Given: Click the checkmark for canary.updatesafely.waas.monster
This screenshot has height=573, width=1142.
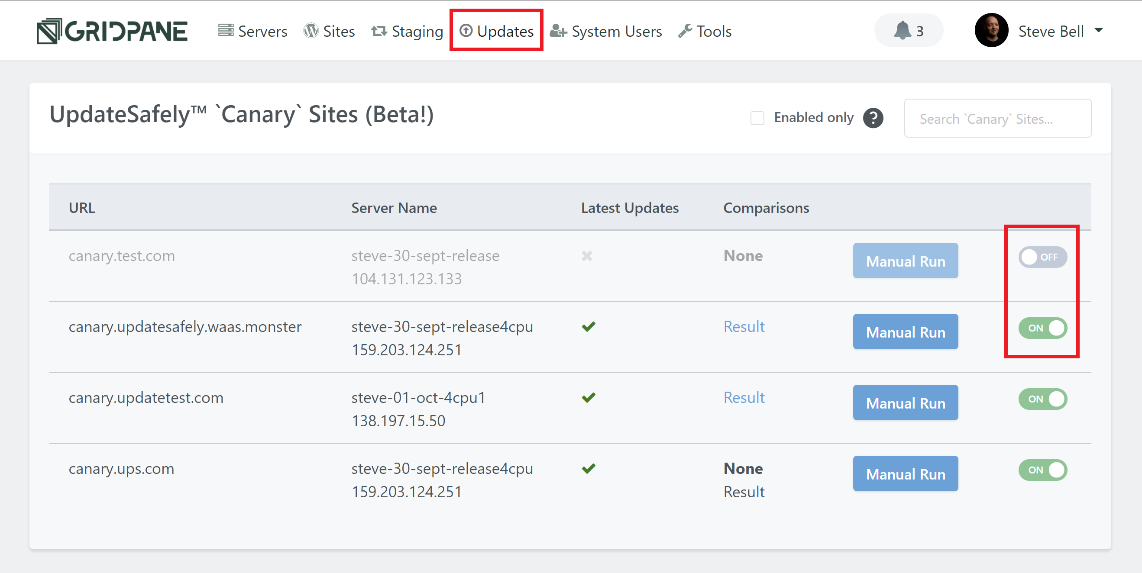Looking at the screenshot, I should tap(588, 327).
